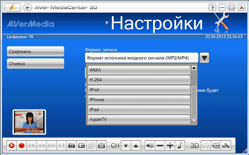Screen dimensions: 249x155
Task: Maximize the MediaCenter window
Action: [x=232, y=7]
